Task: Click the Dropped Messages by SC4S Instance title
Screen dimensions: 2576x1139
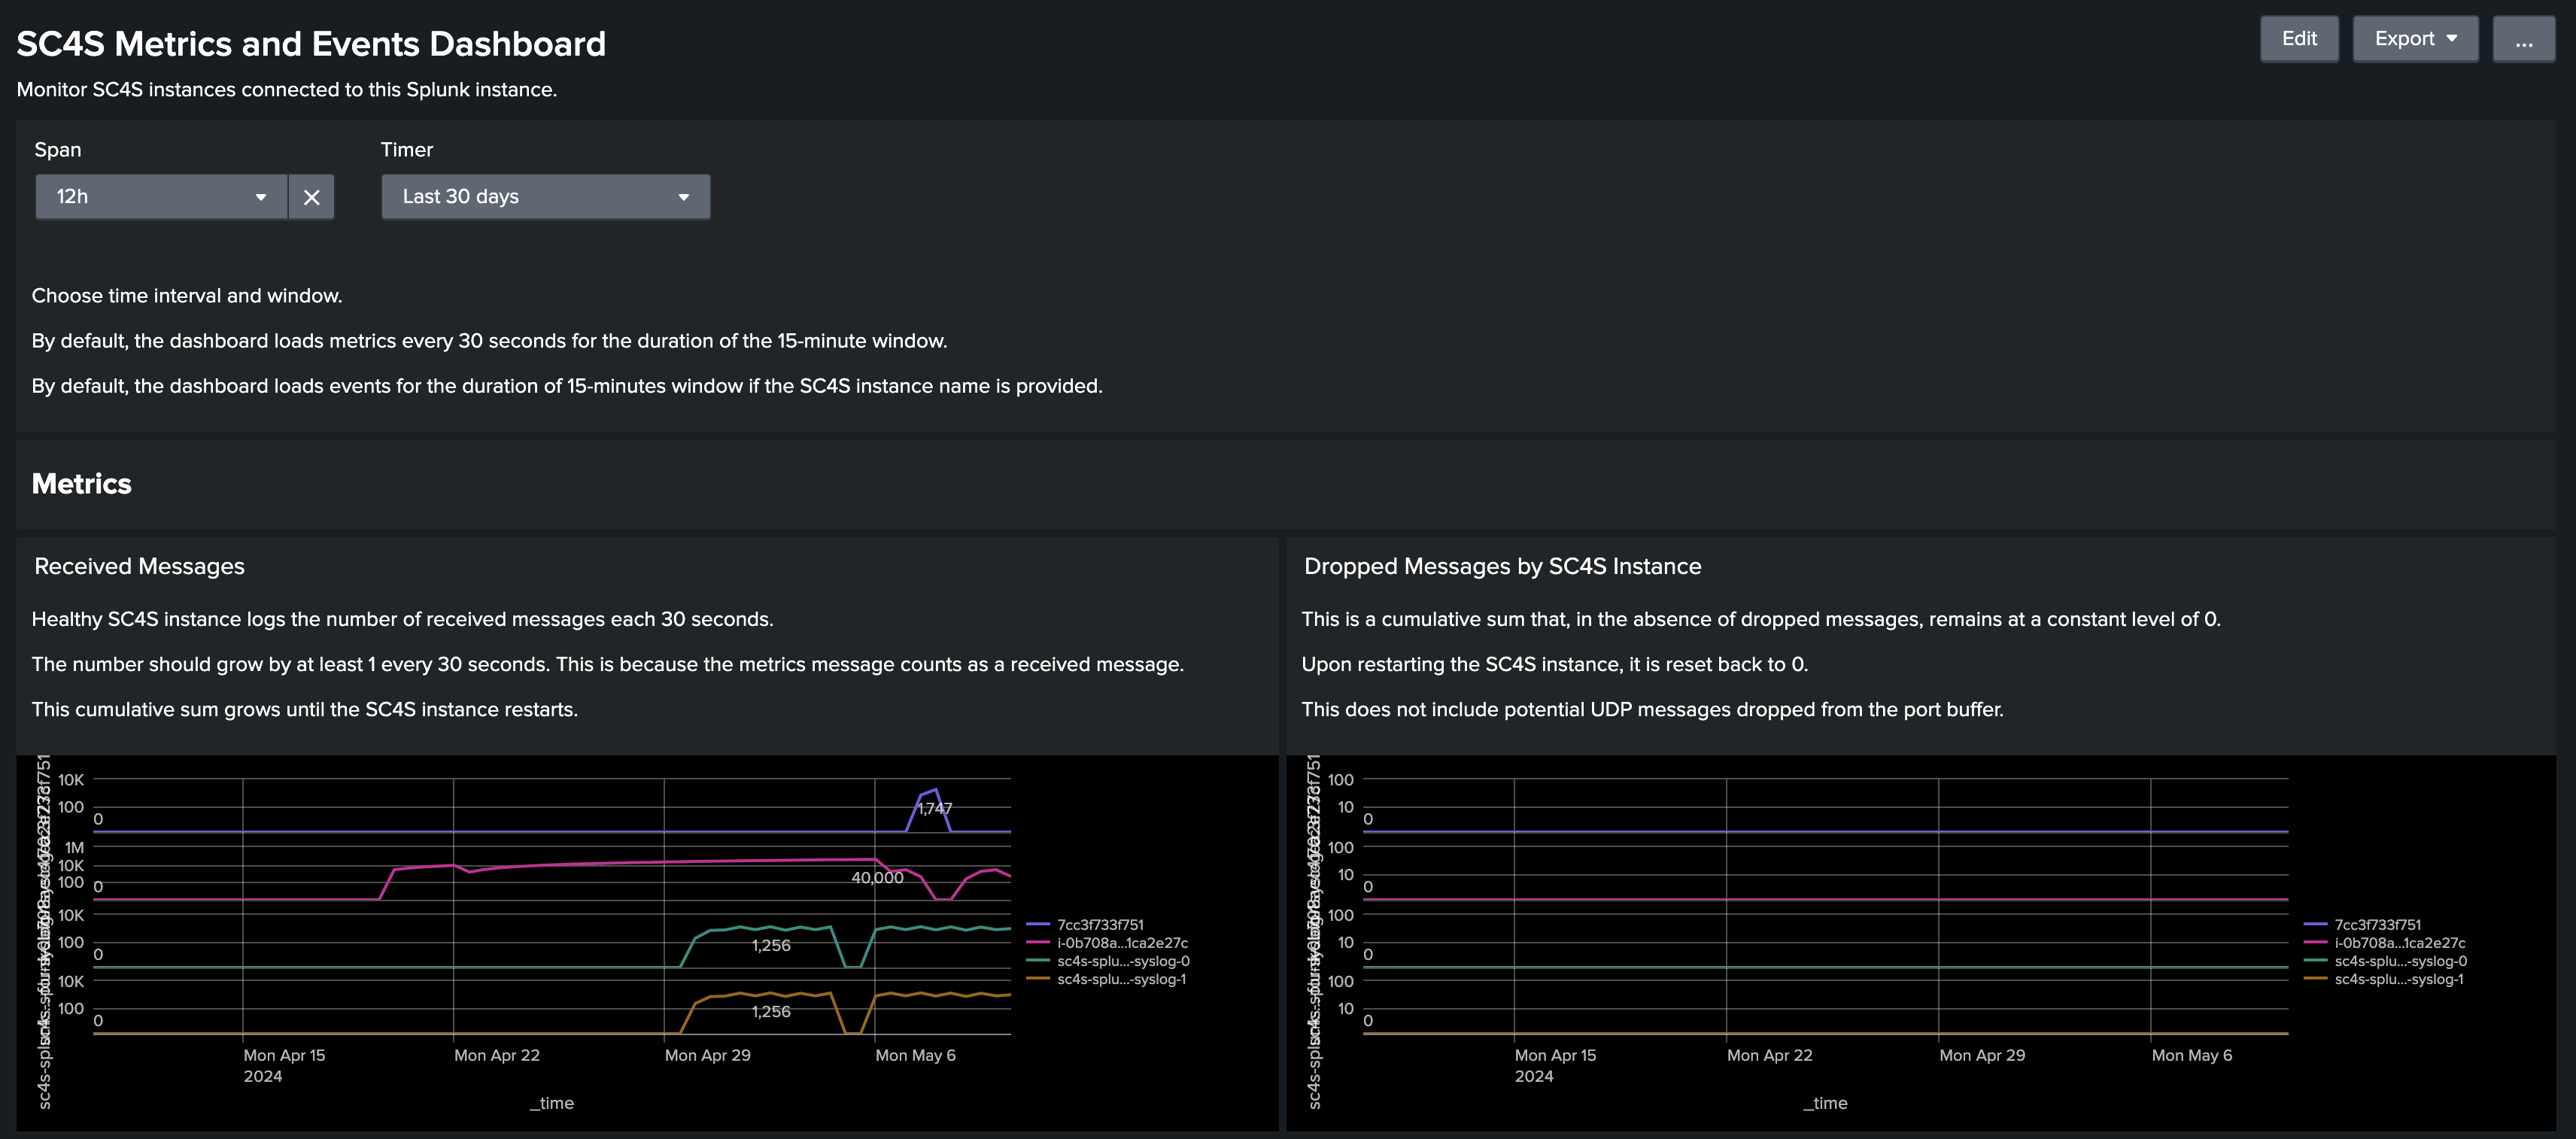Action: click(1501, 565)
